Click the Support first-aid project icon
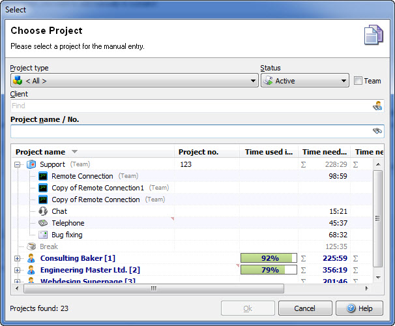This screenshot has height=326, width=395. (31, 164)
